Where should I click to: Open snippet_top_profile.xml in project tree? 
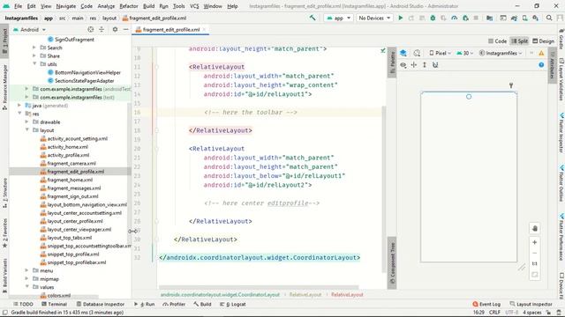click(x=73, y=254)
